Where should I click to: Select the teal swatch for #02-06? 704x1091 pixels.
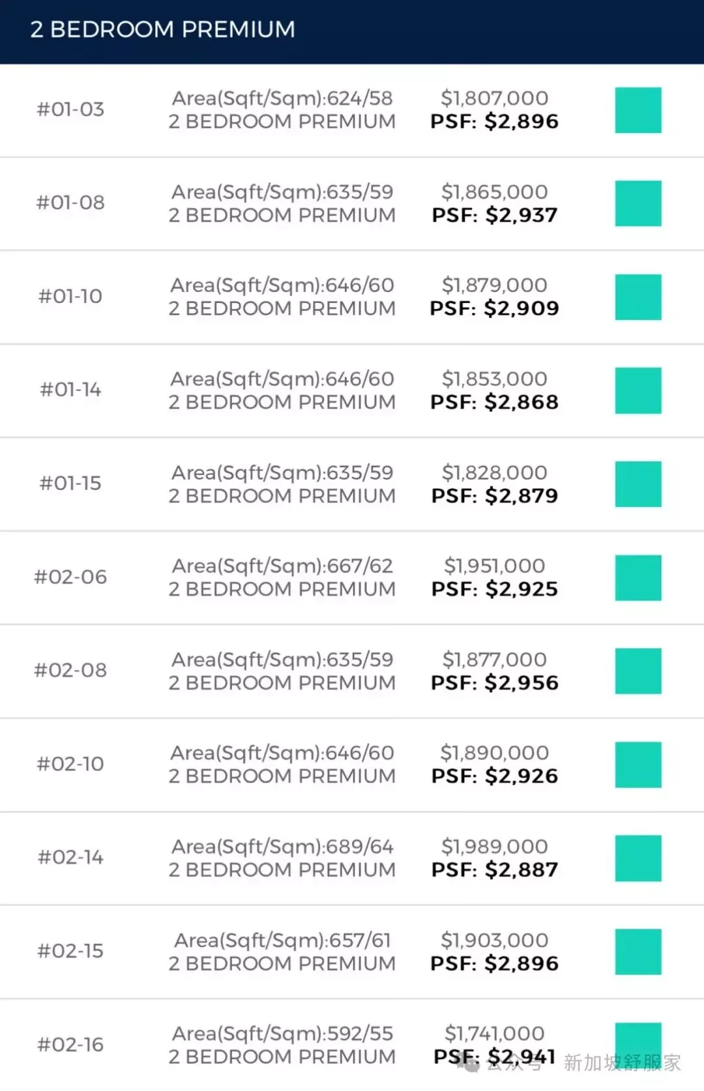pyautogui.click(x=638, y=577)
